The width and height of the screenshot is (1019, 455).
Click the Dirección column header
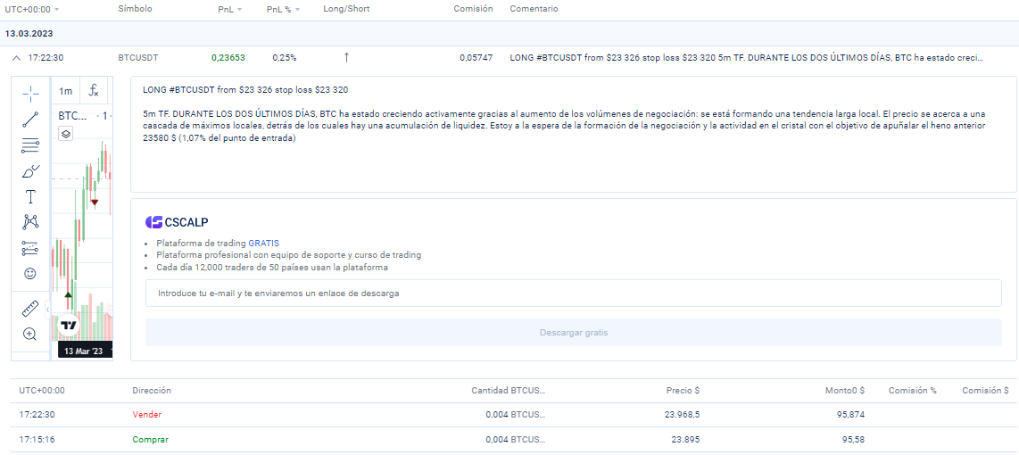pyautogui.click(x=152, y=391)
